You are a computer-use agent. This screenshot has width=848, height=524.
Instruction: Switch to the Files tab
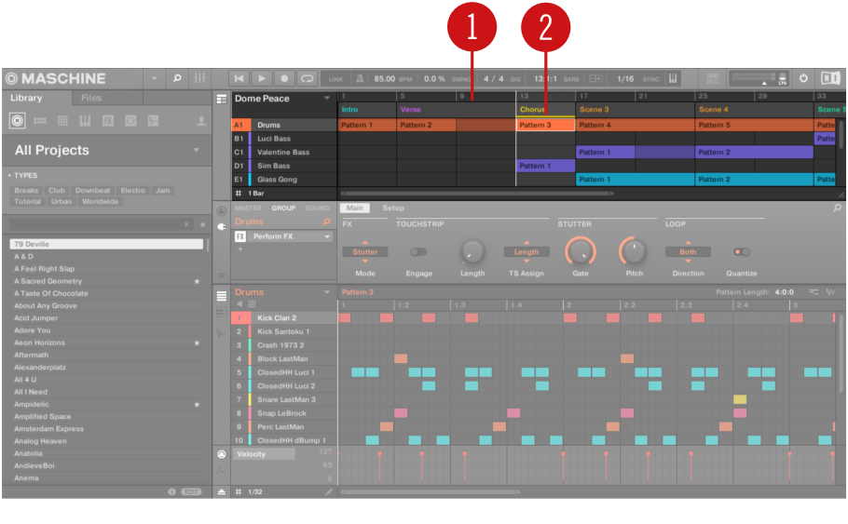91,98
